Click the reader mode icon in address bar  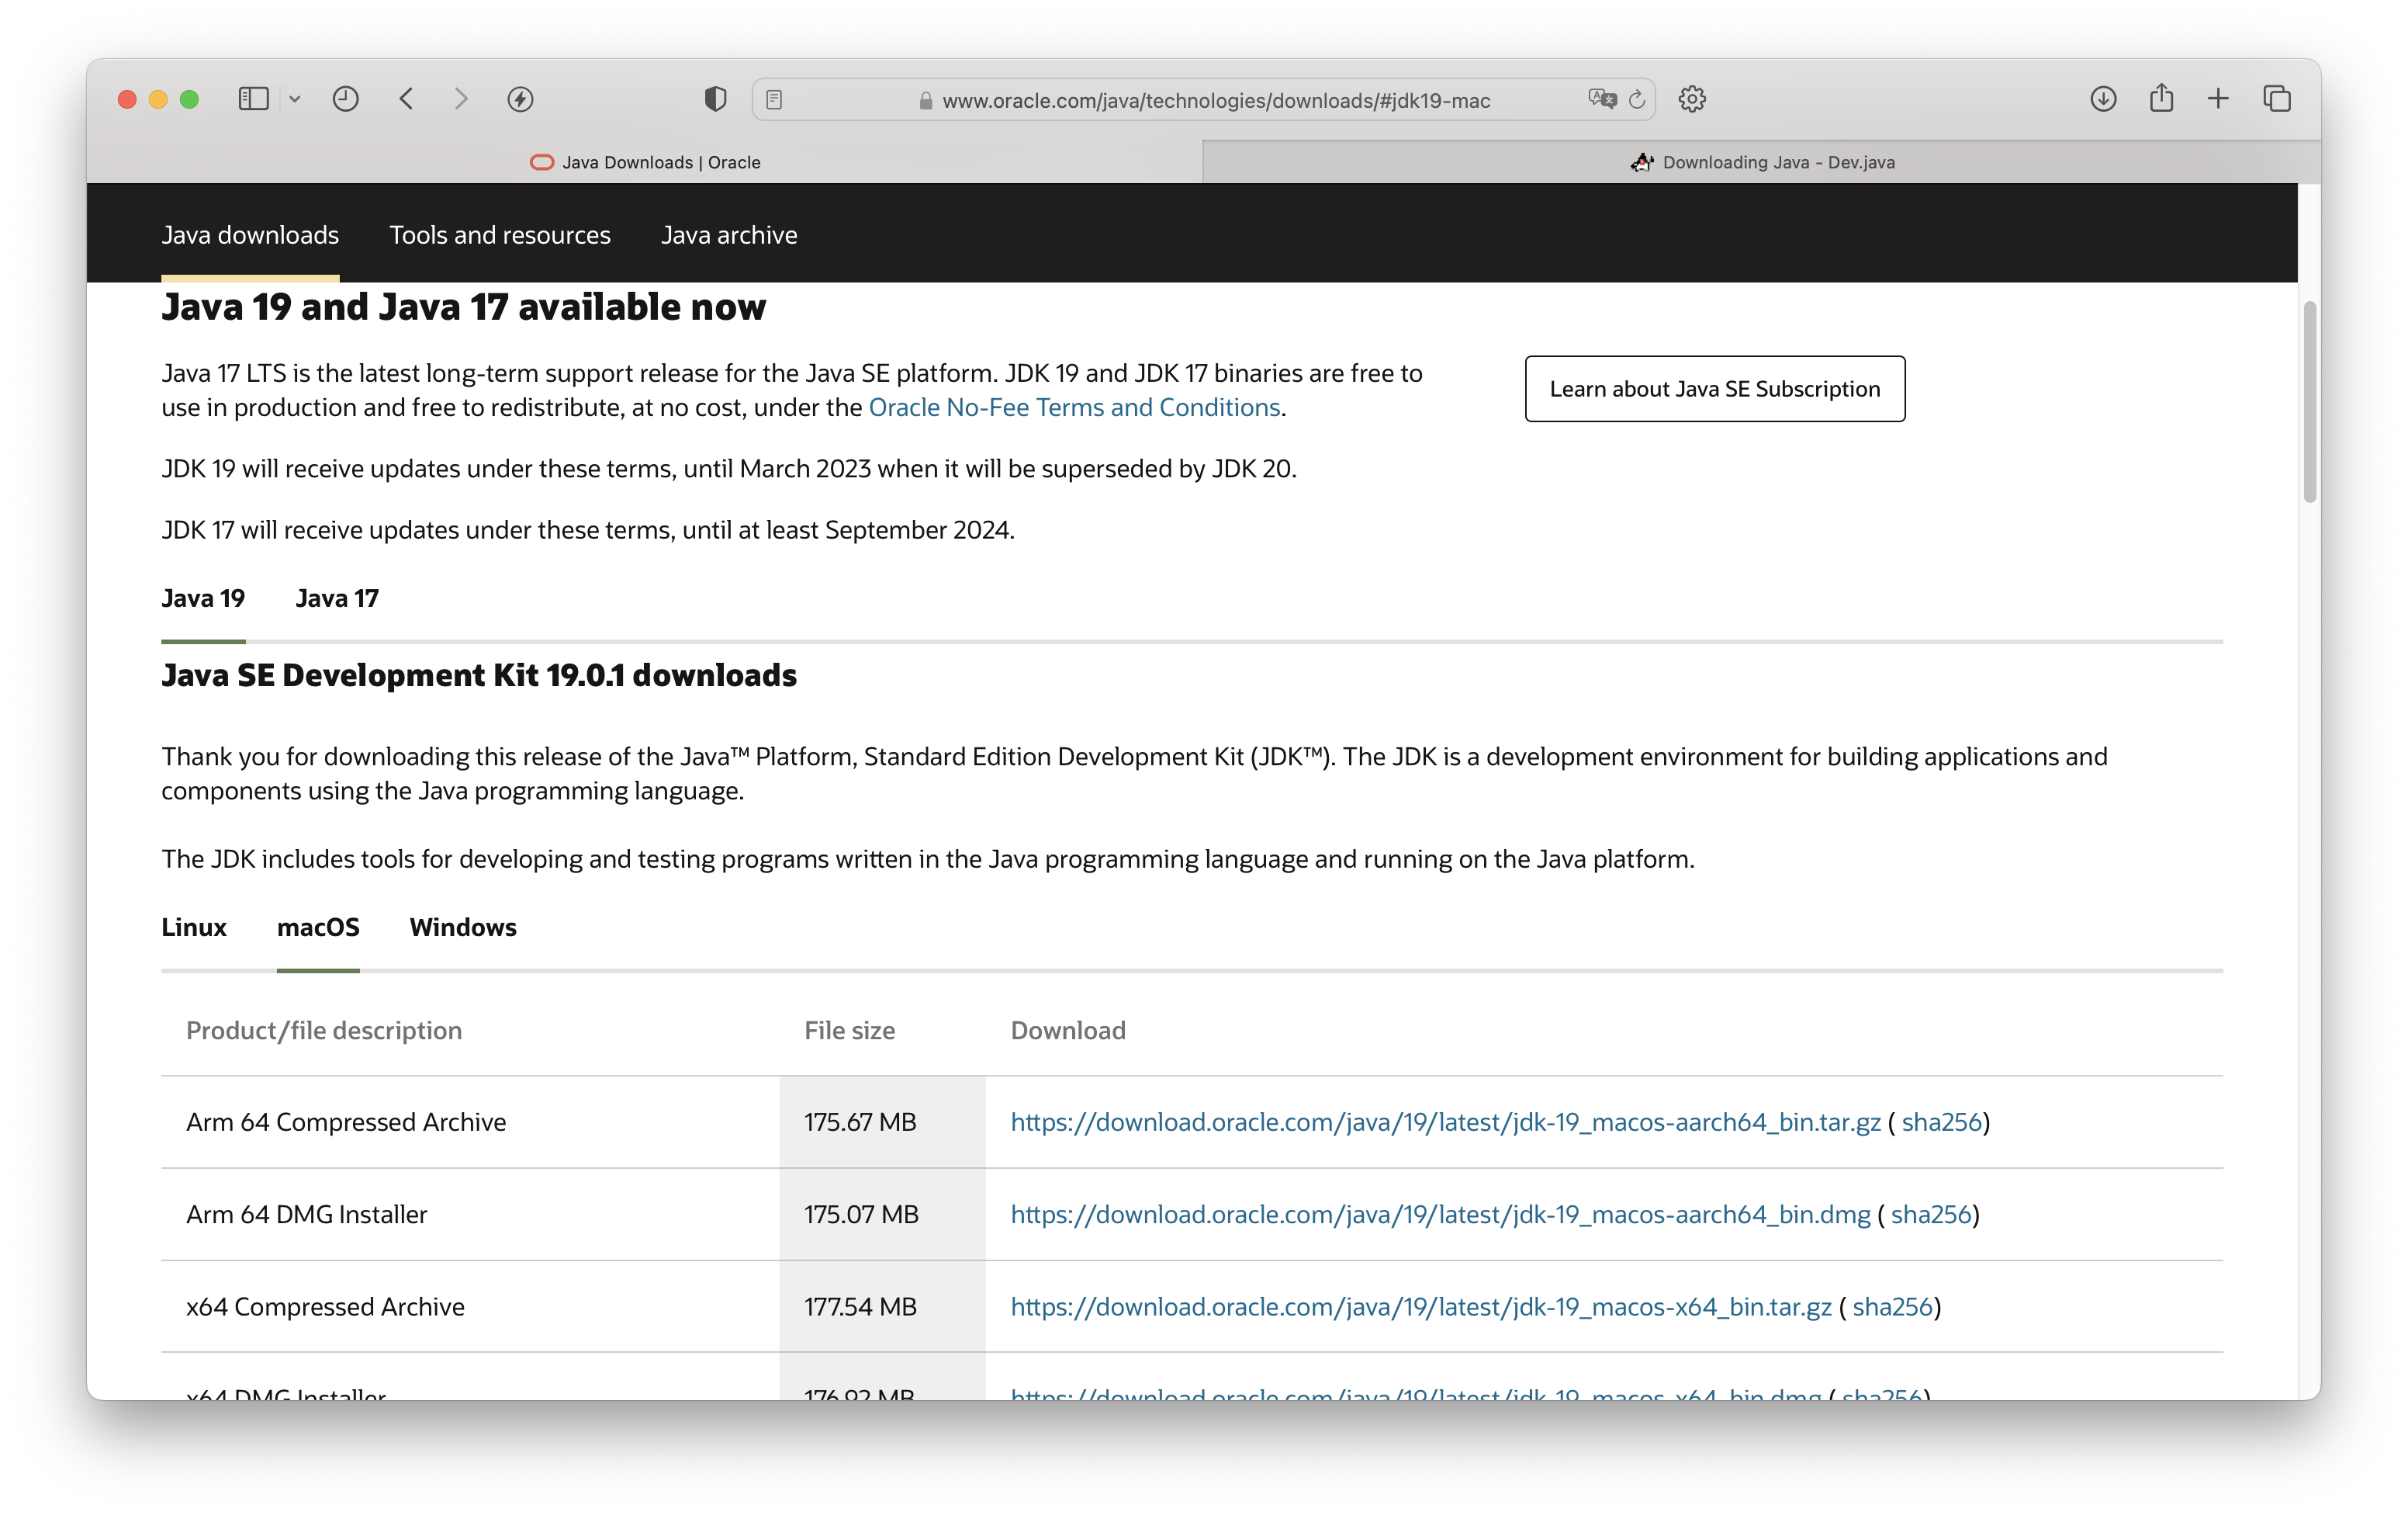[x=773, y=98]
